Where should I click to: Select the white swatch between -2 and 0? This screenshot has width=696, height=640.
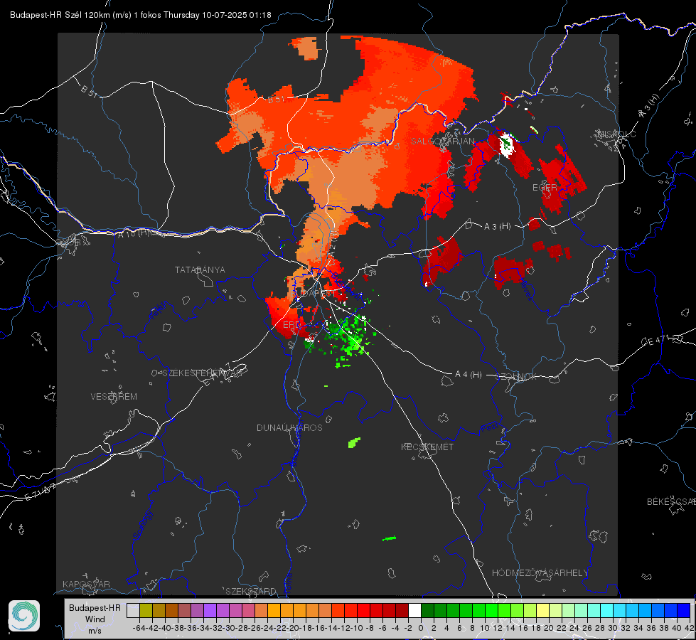coord(414,610)
